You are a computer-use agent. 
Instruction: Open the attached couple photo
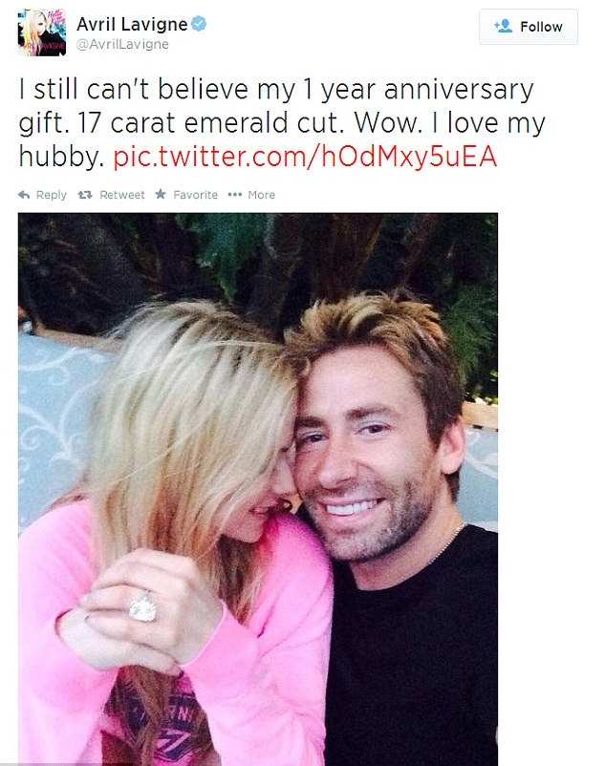tap(258, 488)
